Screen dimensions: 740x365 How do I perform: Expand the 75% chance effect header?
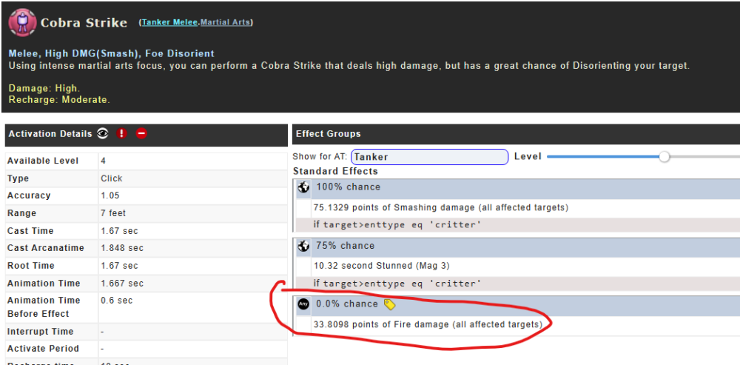point(518,246)
